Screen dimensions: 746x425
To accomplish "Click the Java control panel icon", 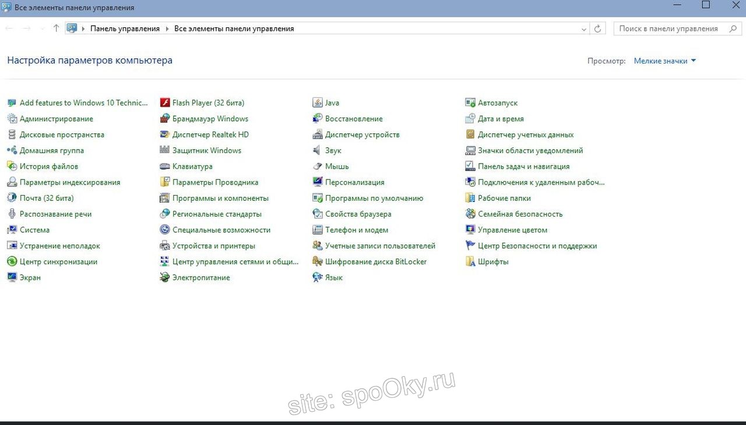I will pyautogui.click(x=318, y=103).
